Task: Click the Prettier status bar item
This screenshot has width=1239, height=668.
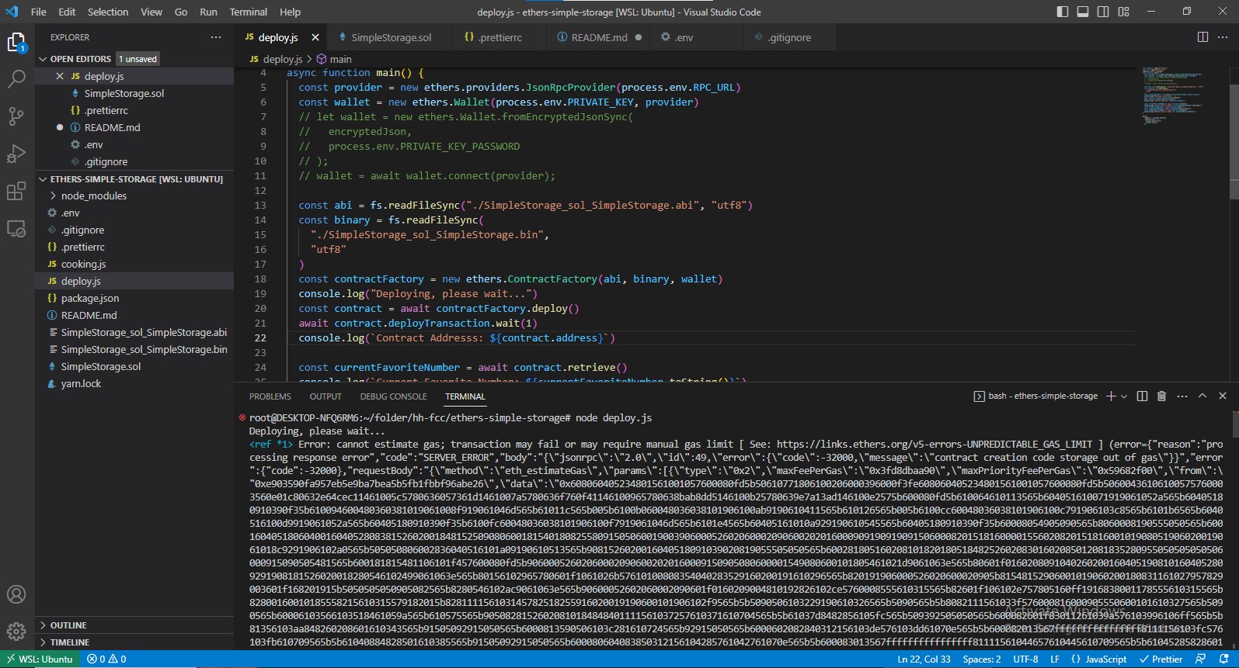Action: click(x=1161, y=659)
